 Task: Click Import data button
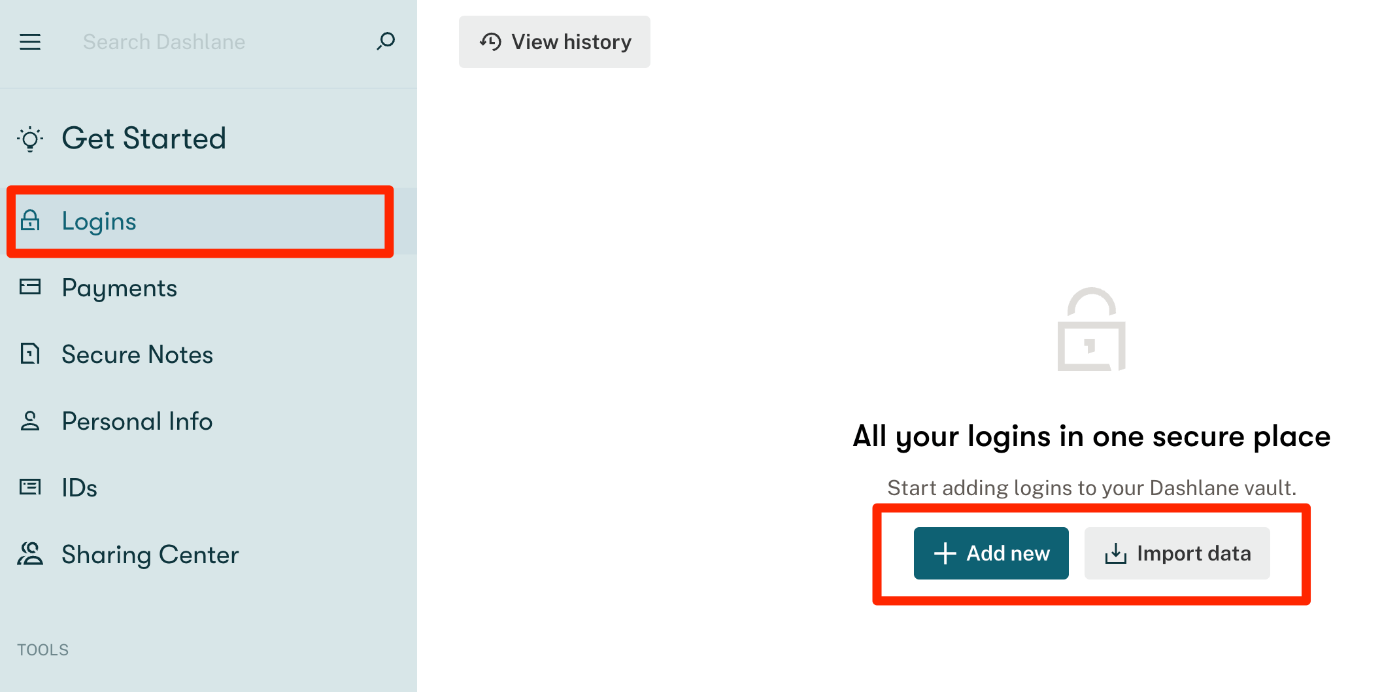pos(1177,553)
